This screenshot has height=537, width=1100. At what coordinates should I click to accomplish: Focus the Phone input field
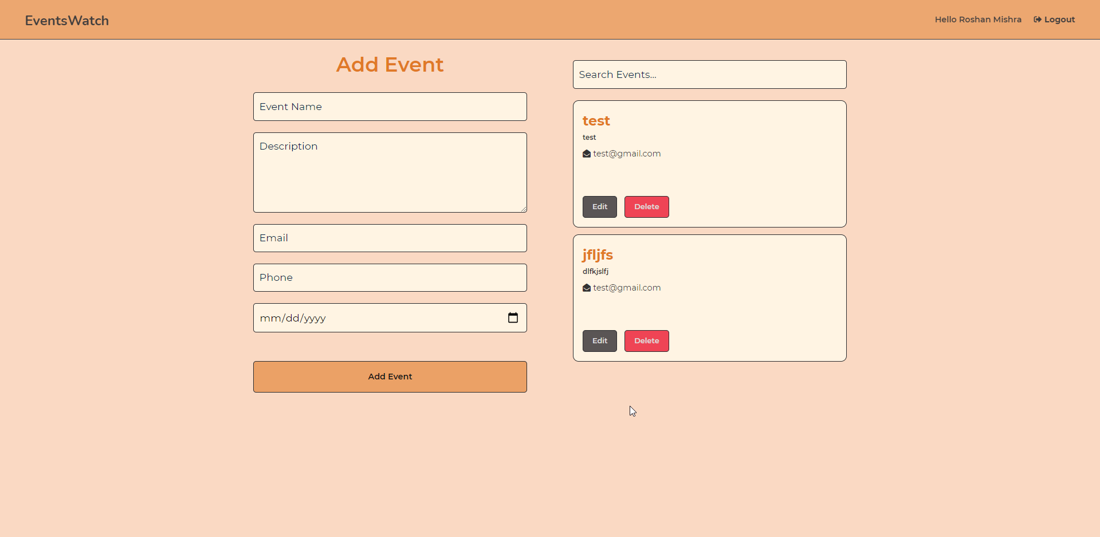[x=390, y=277]
